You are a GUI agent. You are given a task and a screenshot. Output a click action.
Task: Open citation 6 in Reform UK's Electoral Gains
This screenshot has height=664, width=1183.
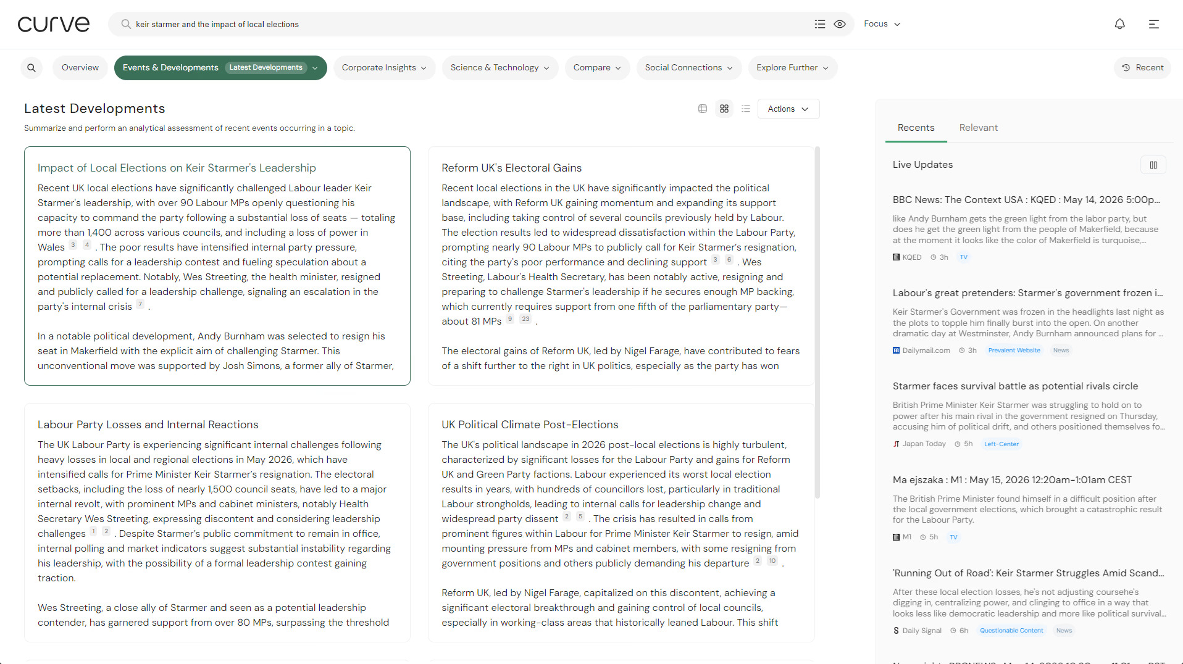click(729, 260)
